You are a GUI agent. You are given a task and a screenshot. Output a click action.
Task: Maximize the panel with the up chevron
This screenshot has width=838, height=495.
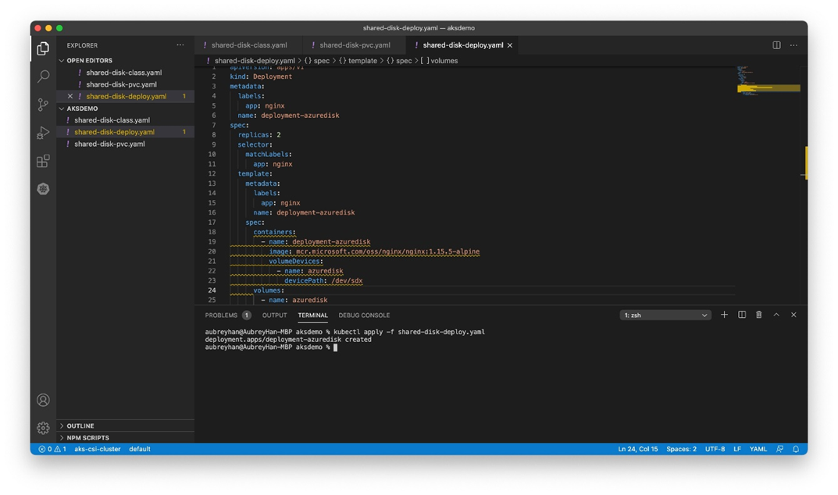pos(776,315)
